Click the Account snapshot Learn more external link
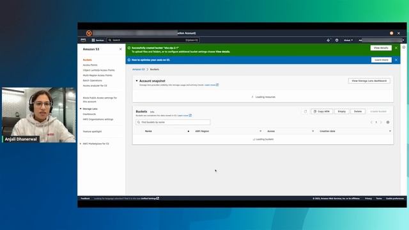Screen dimensions: 409x230 pyautogui.click(x=212, y=85)
